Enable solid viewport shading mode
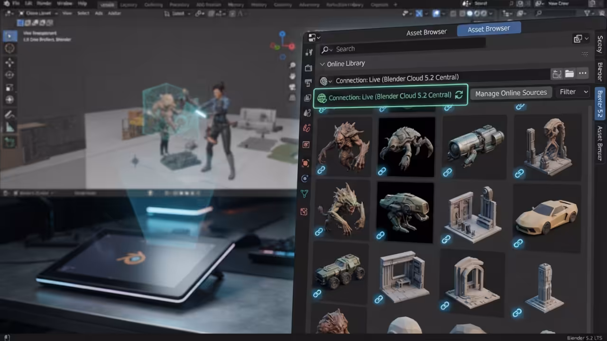Viewport: 607px width, 341px height. pyautogui.click(x=470, y=14)
